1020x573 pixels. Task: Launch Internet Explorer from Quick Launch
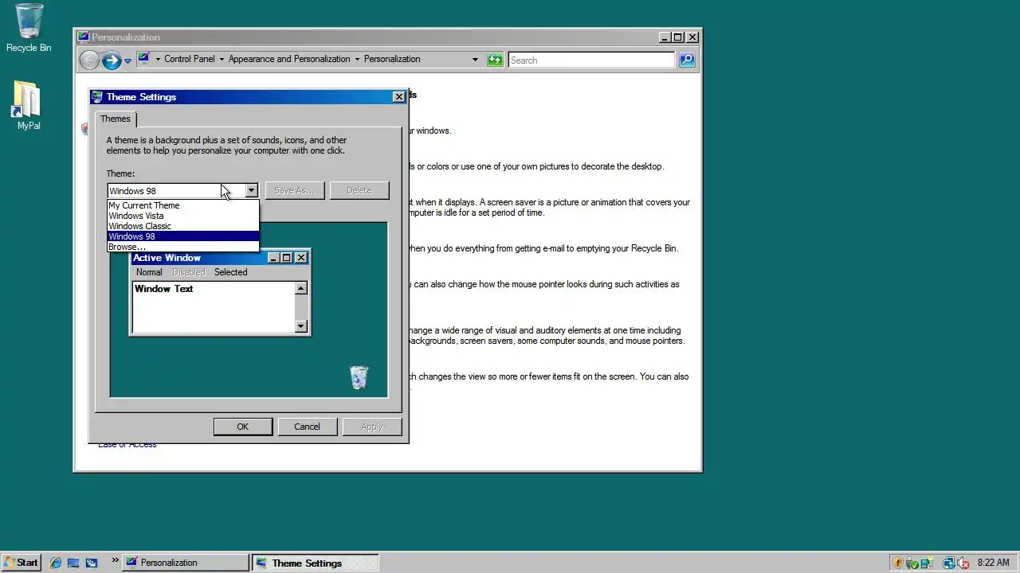tap(55, 563)
